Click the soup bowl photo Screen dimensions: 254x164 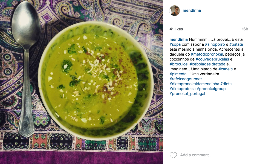point(82,82)
